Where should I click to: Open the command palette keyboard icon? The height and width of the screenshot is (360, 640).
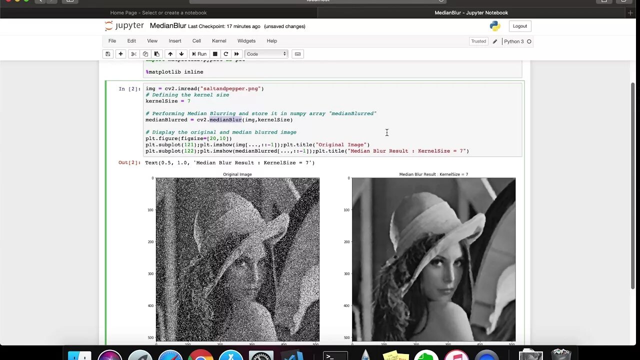point(297,54)
